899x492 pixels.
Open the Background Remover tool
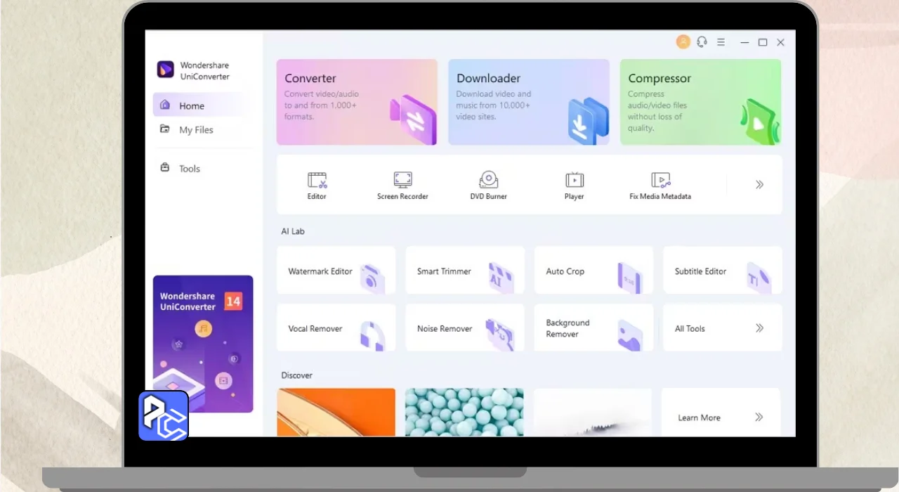594,328
